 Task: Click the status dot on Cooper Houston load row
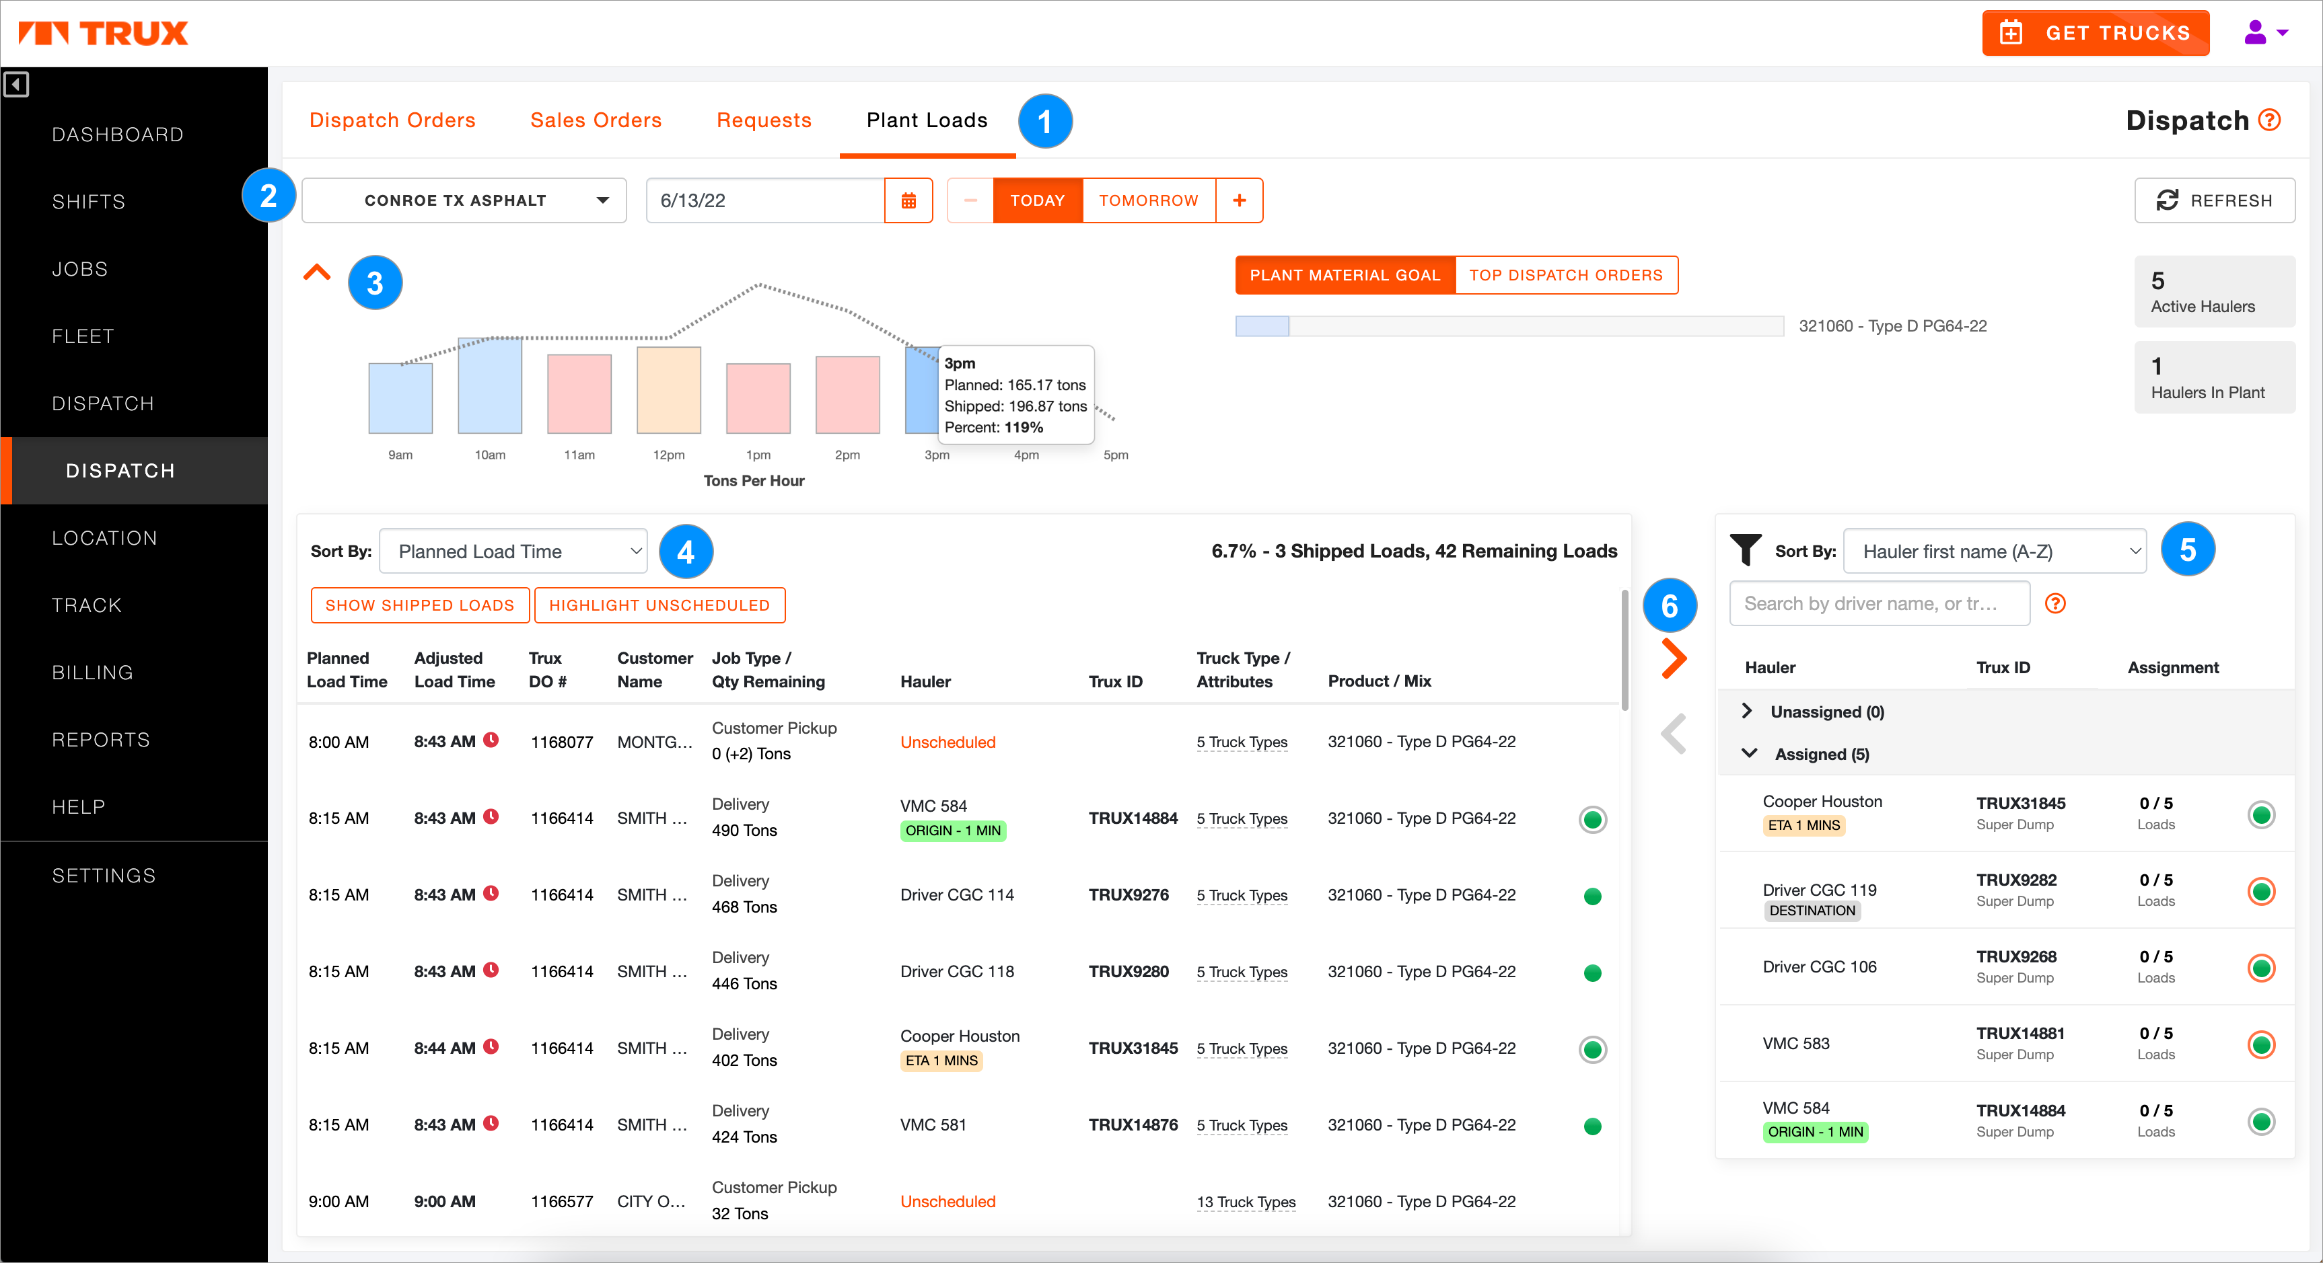coord(1593,1049)
